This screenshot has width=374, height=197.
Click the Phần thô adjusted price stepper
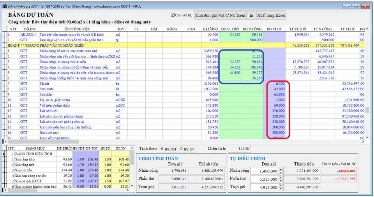[280, 179]
